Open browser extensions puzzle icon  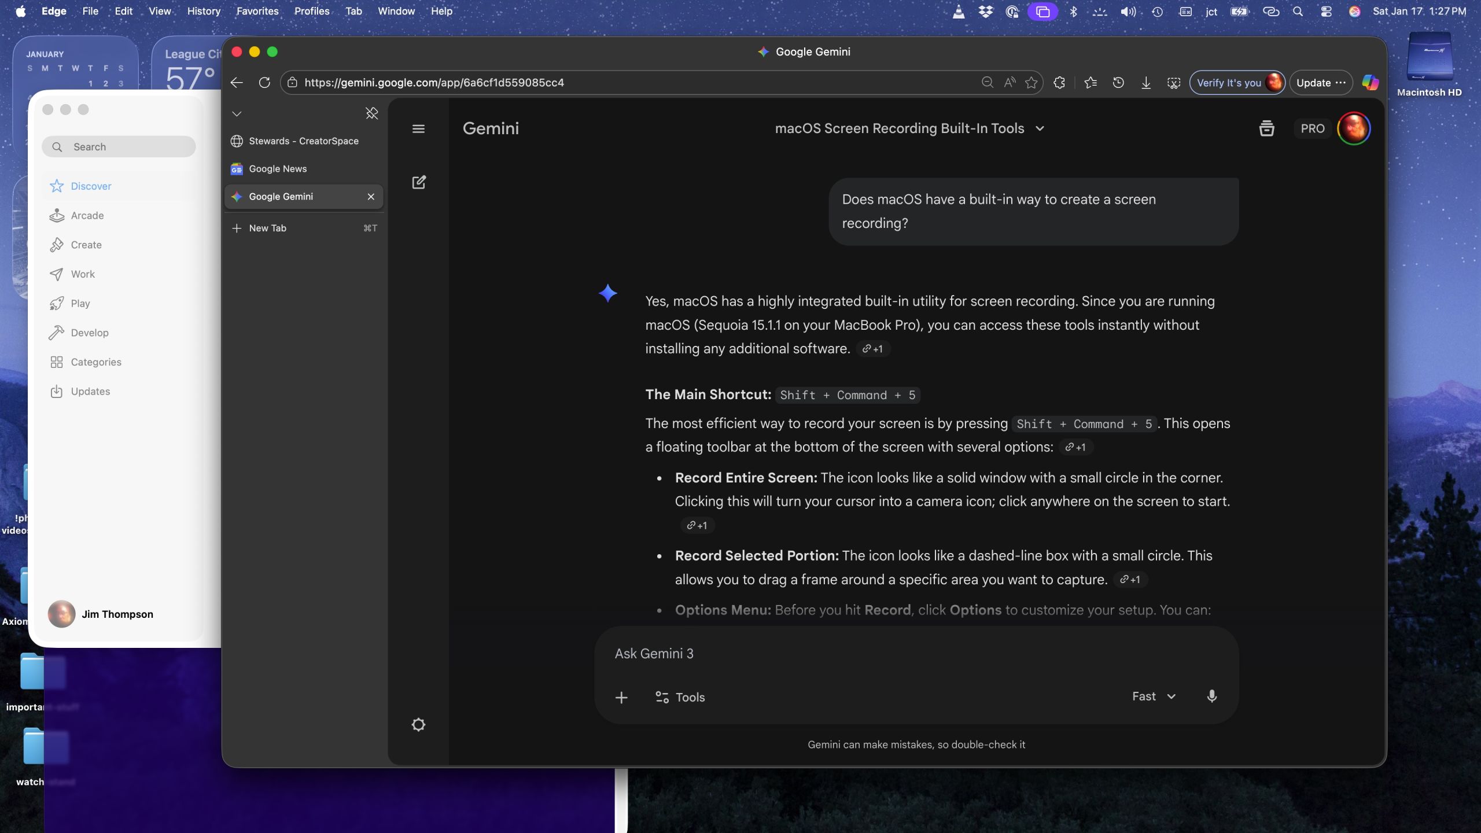[1059, 83]
